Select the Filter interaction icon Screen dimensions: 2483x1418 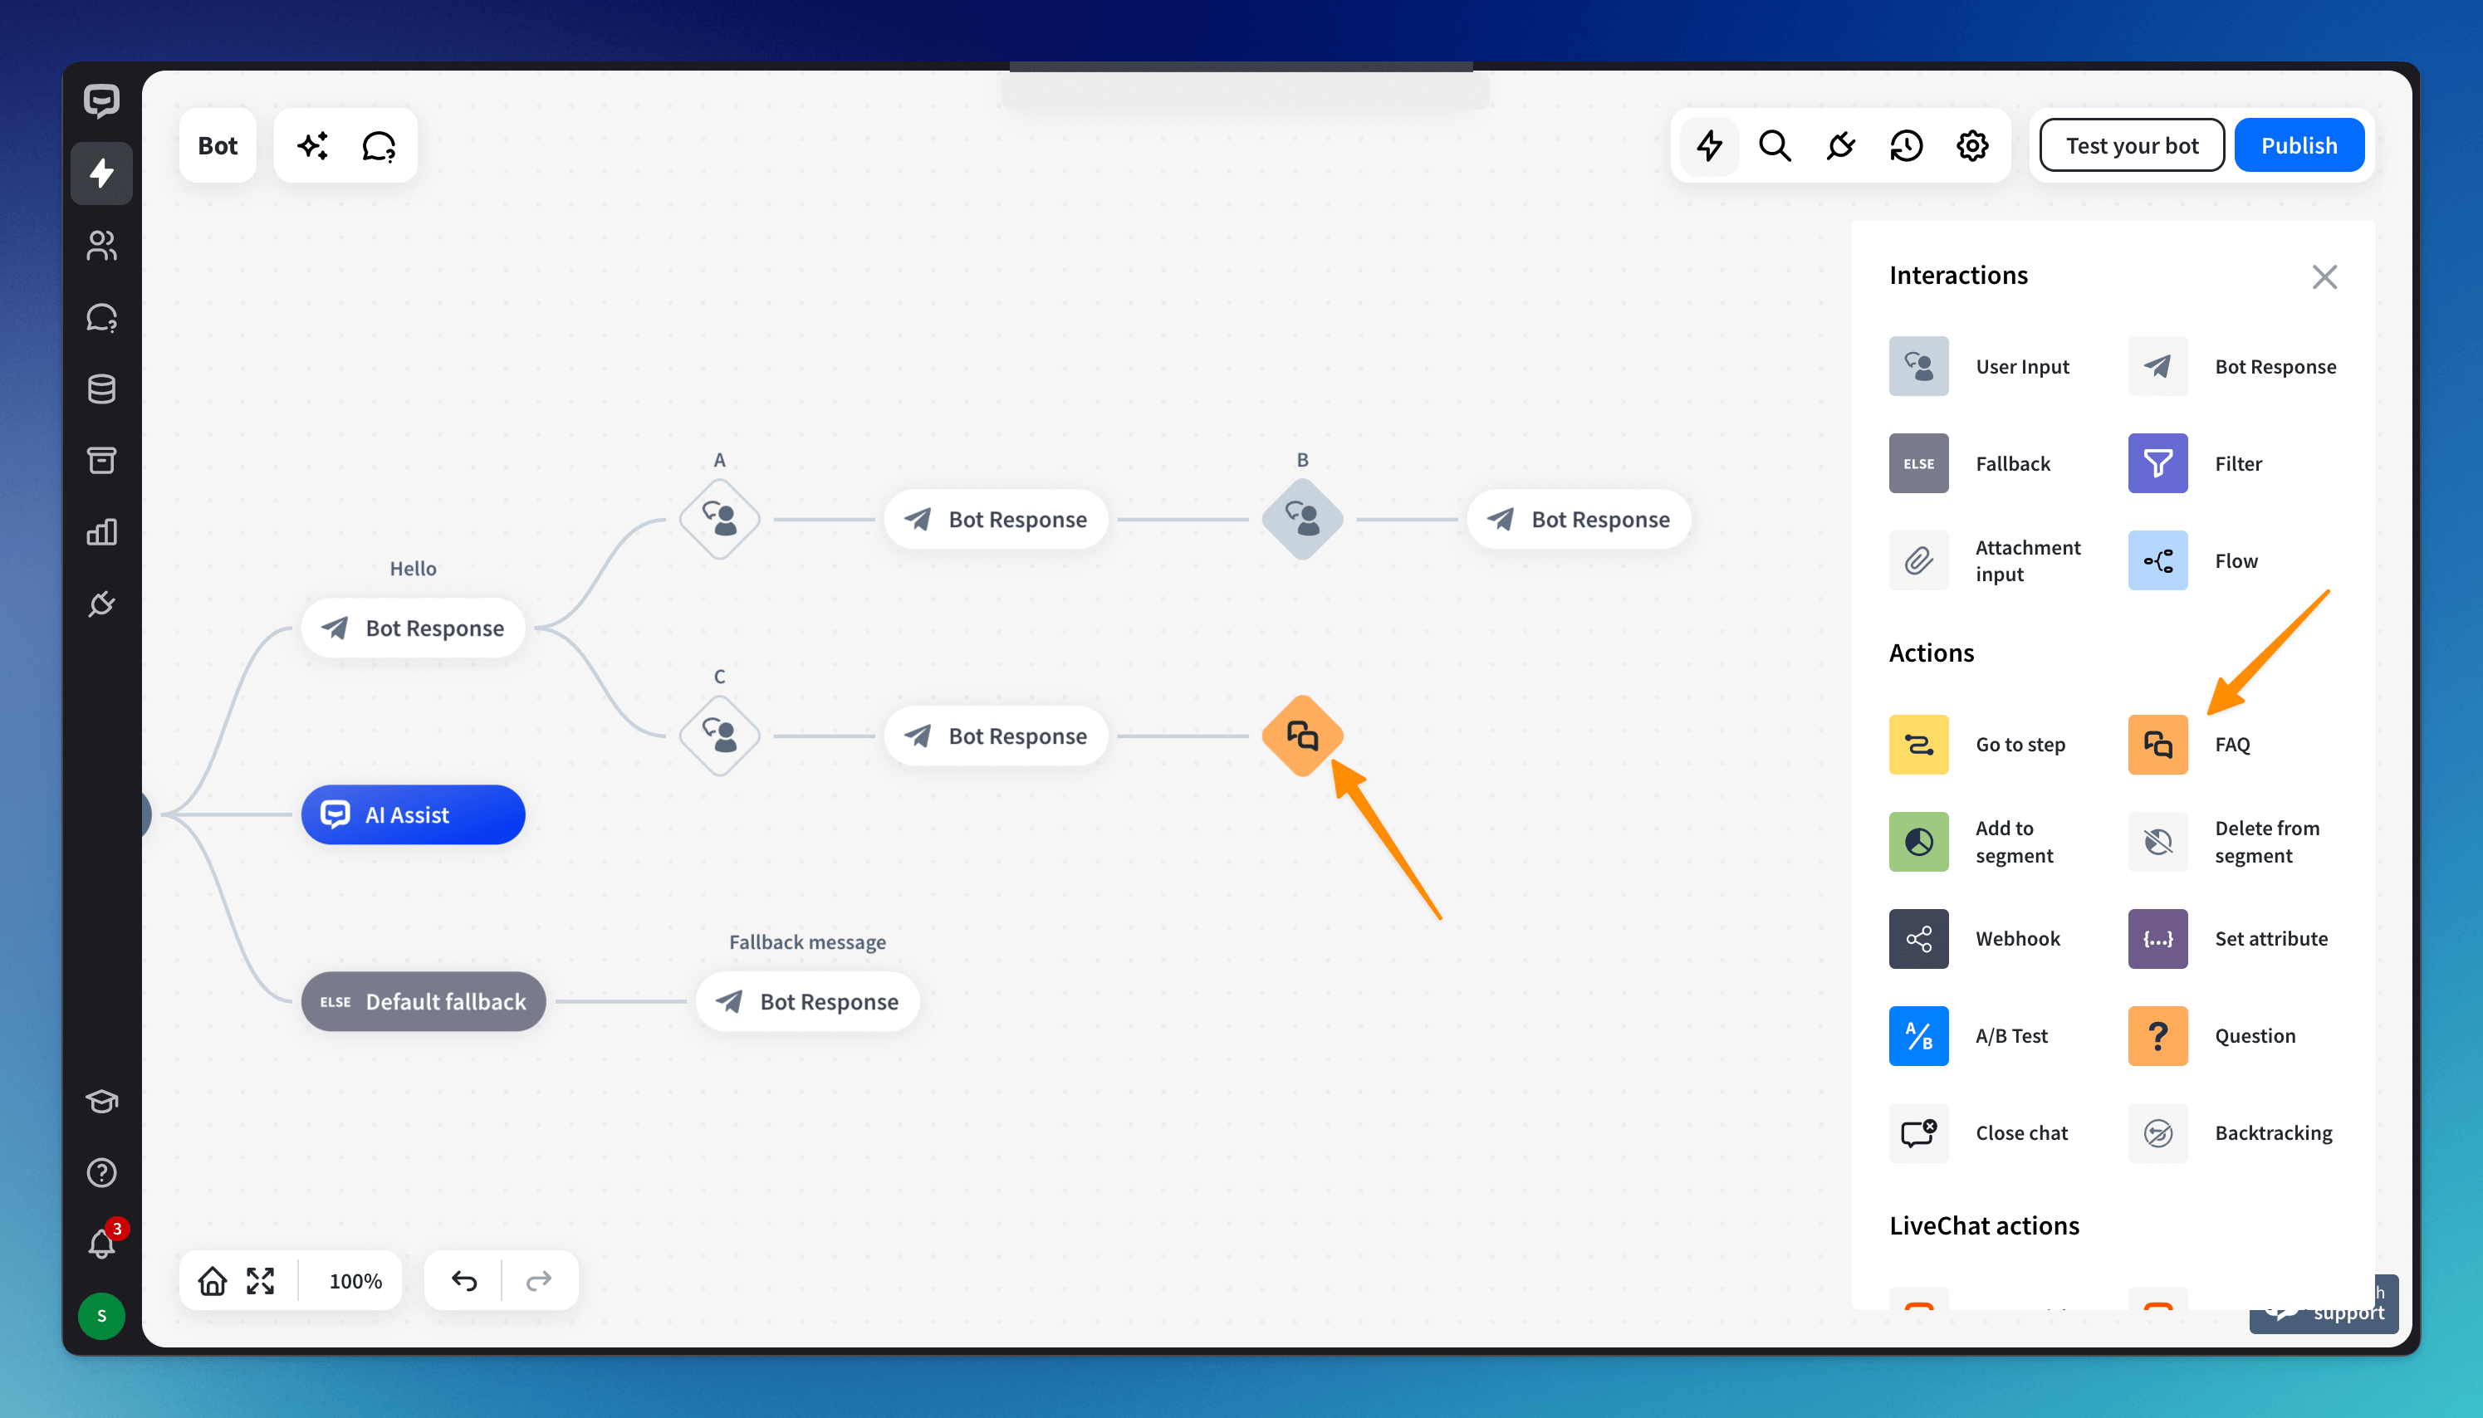tap(2157, 463)
